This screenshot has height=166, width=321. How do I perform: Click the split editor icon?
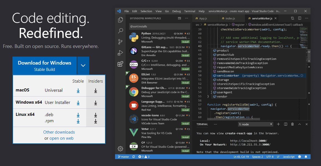click(x=299, y=18)
